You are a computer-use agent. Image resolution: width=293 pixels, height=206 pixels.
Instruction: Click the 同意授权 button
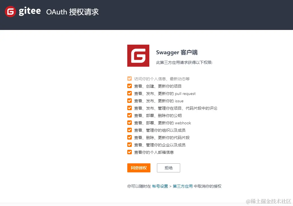click(x=139, y=168)
